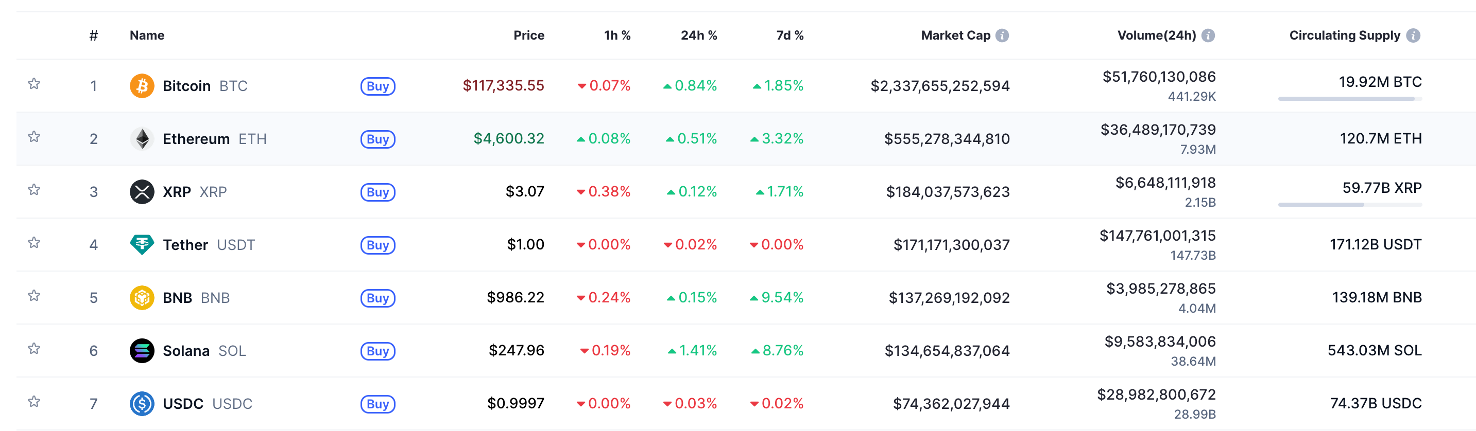The image size is (1476, 431).
Task: Click Ethereum price $4,600.32
Action: coord(508,138)
